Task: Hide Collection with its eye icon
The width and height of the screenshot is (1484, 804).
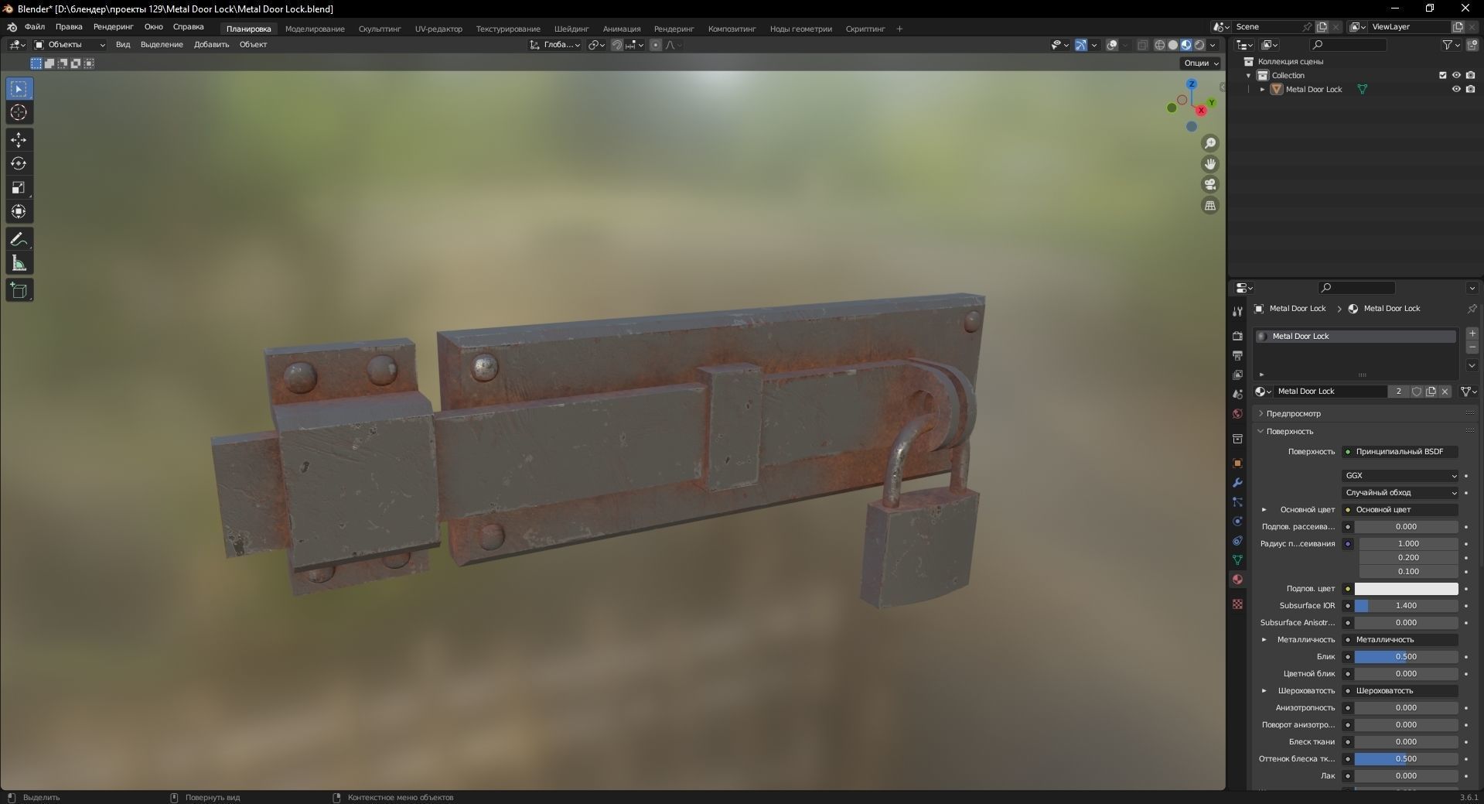Action: click(x=1456, y=75)
